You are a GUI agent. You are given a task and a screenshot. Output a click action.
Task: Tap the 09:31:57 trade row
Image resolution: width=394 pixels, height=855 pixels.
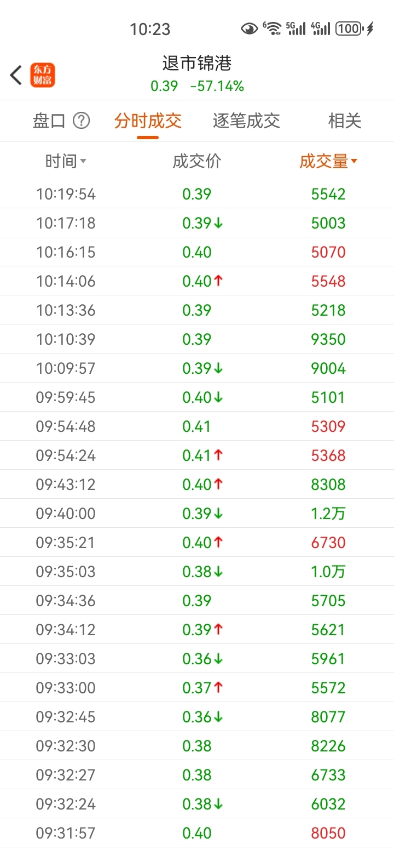tap(197, 833)
